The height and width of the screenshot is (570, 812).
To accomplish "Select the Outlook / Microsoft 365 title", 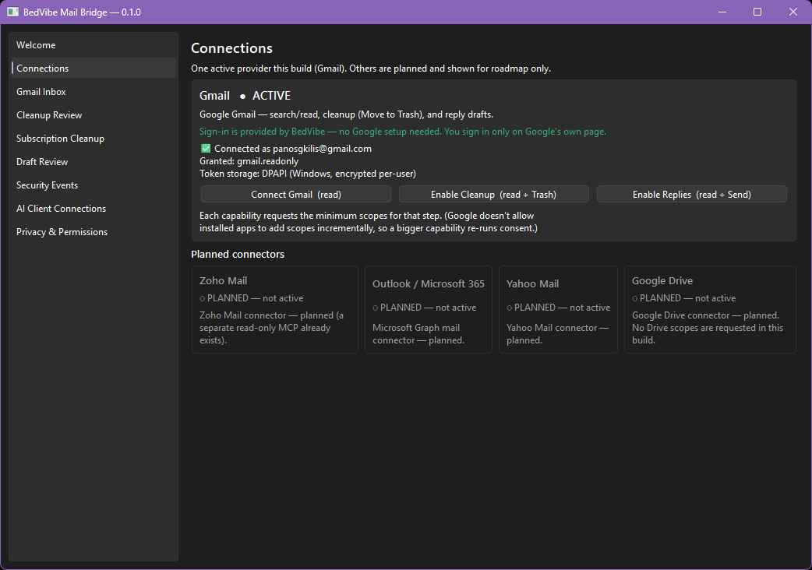I will click(x=429, y=283).
